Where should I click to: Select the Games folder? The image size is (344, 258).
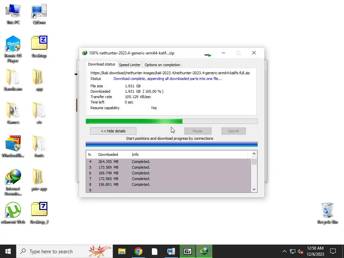point(13,113)
